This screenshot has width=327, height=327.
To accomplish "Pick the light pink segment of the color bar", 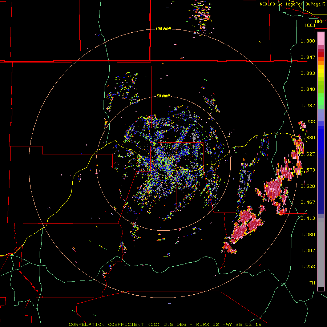I will [321, 39].
